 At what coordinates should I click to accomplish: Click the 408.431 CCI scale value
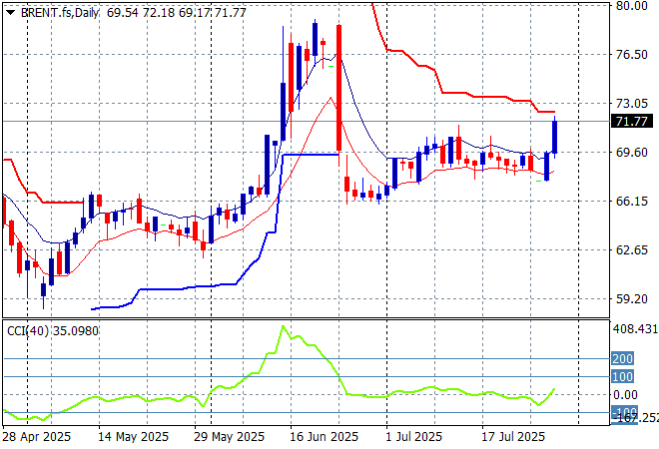click(x=635, y=329)
